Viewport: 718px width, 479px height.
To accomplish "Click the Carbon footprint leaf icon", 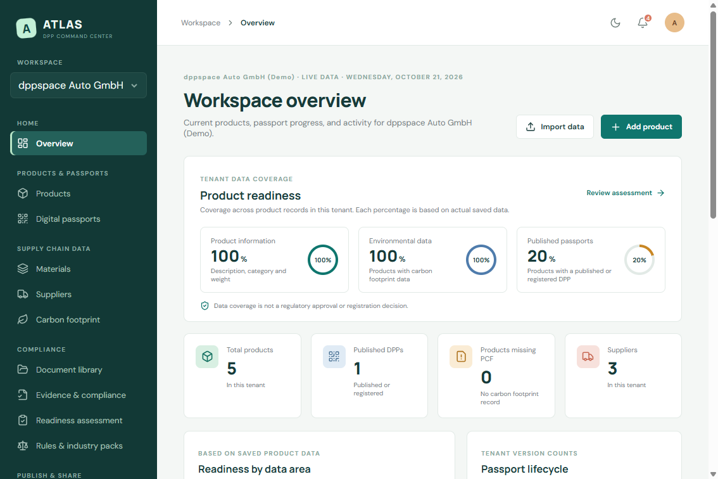I will 23,319.
